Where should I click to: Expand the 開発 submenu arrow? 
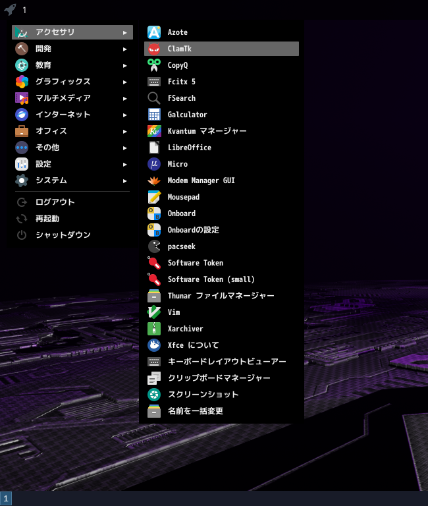click(125, 49)
